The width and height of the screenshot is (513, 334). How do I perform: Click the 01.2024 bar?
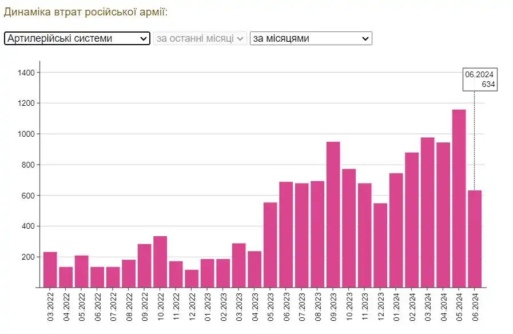click(396, 230)
